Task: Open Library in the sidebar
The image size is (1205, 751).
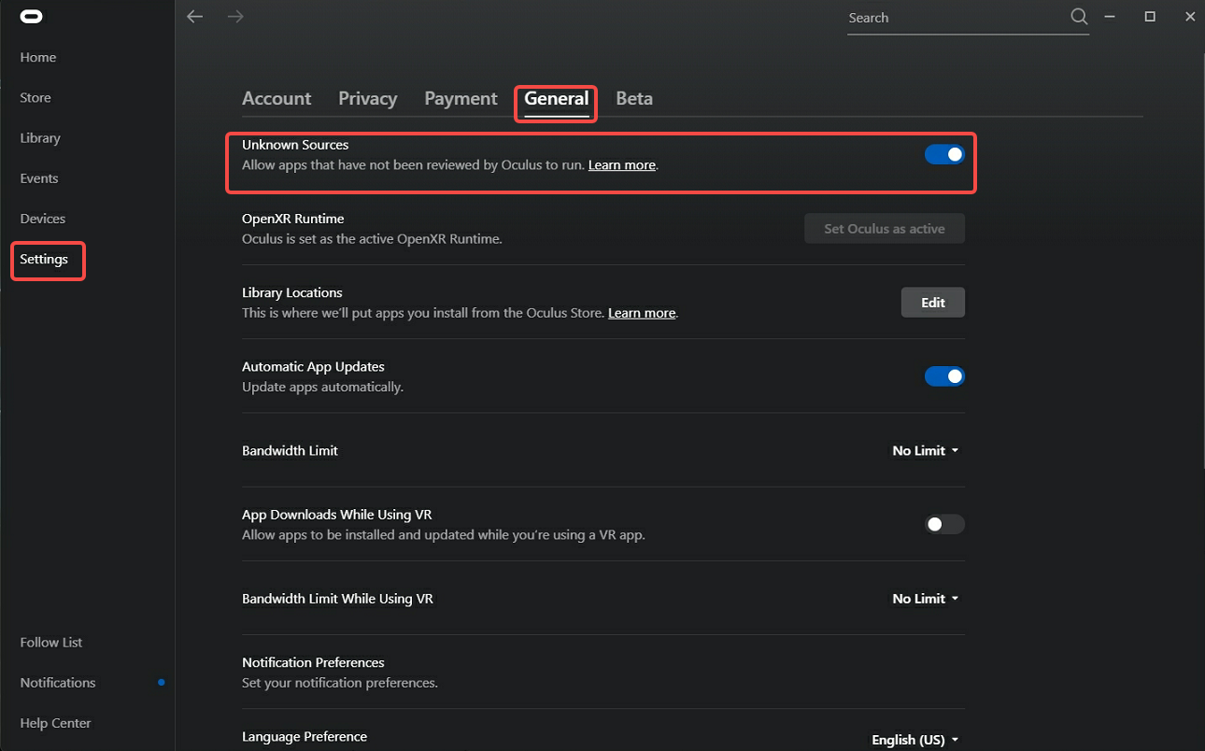Action: (x=40, y=138)
